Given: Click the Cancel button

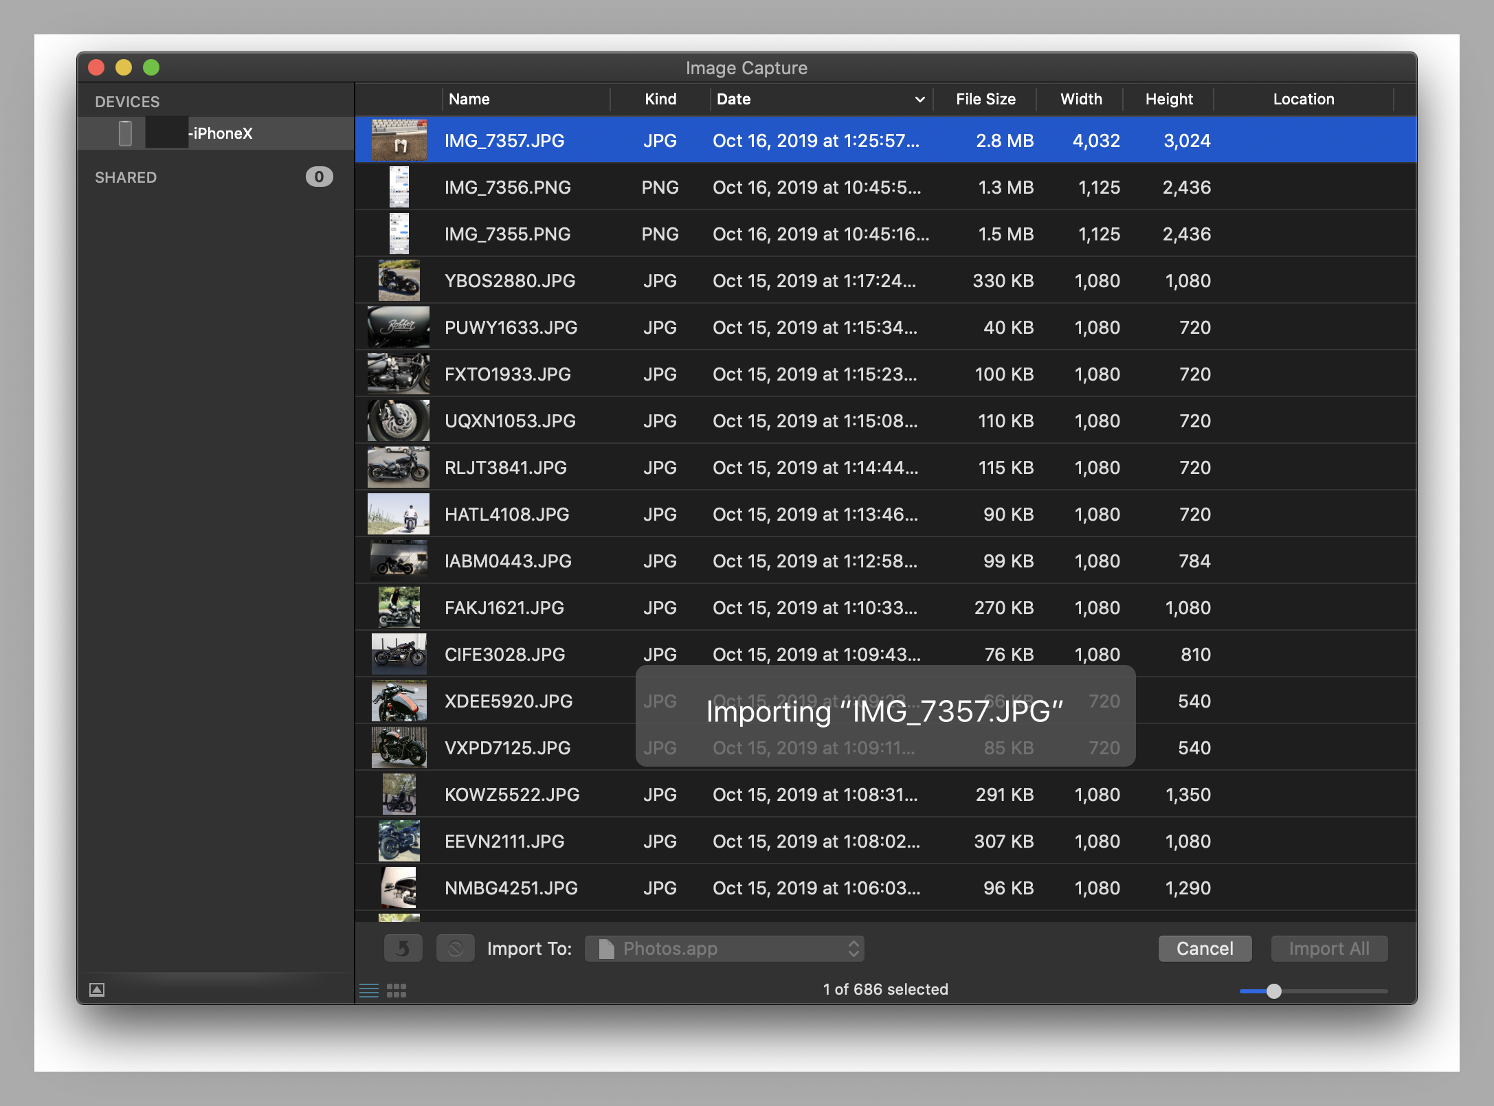Looking at the screenshot, I should click(1204, 949).
